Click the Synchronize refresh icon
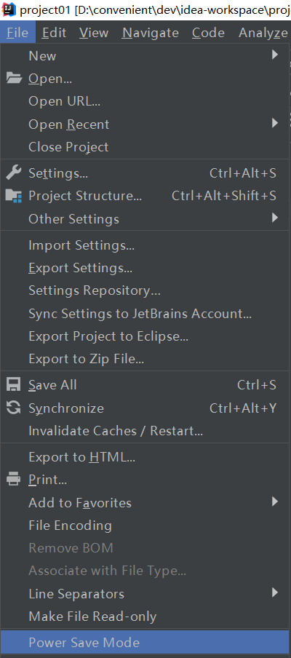 point(13,408)
